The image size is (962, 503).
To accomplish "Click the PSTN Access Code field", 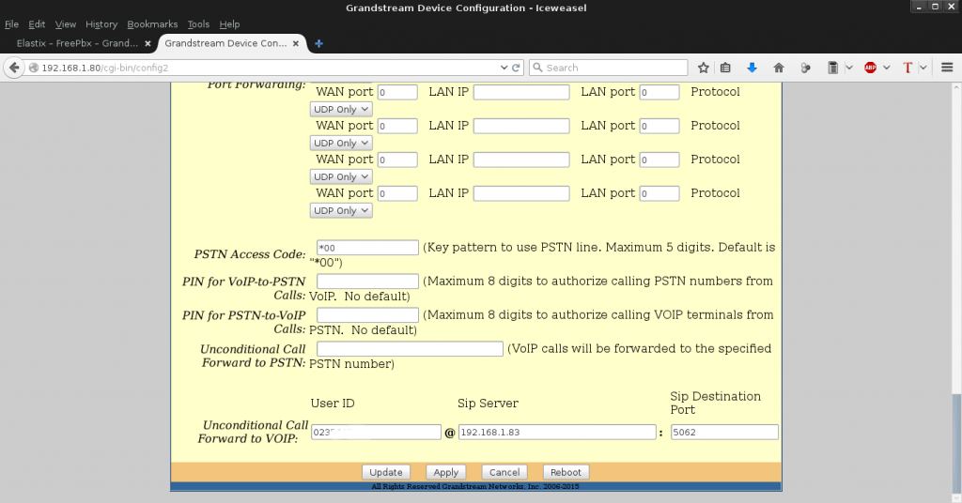I will [x=367, y=248].
